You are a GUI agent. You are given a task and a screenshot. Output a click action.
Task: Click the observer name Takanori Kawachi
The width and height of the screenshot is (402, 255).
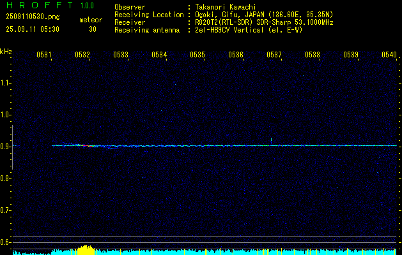[226, 7]
